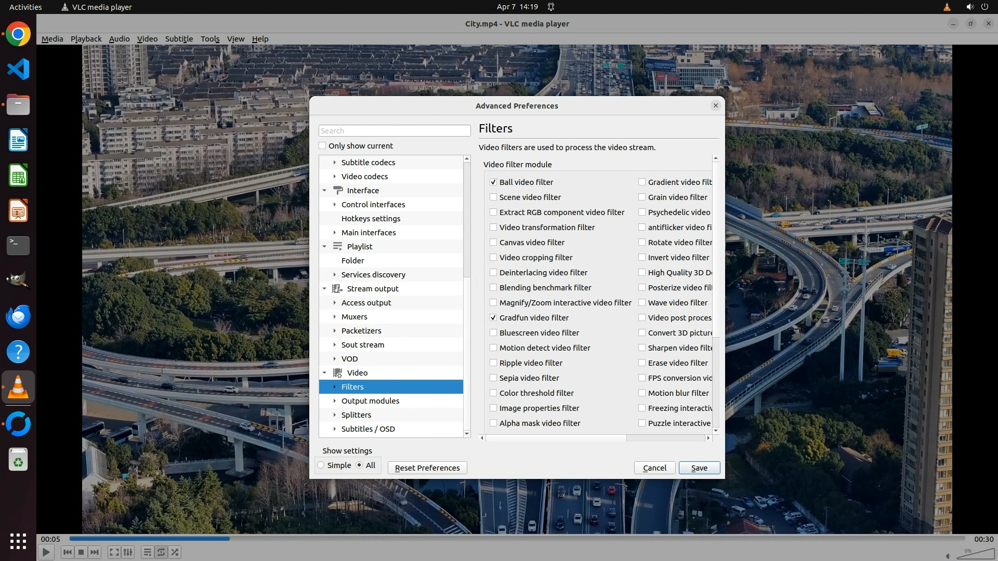The height and width of the screenshot is (561, 998).
Task: Open the Tools menu
Action: (x=210, y=39)
